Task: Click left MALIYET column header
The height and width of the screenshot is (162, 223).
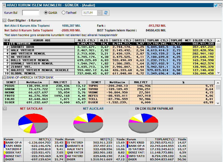Action: tap(60, 82)
